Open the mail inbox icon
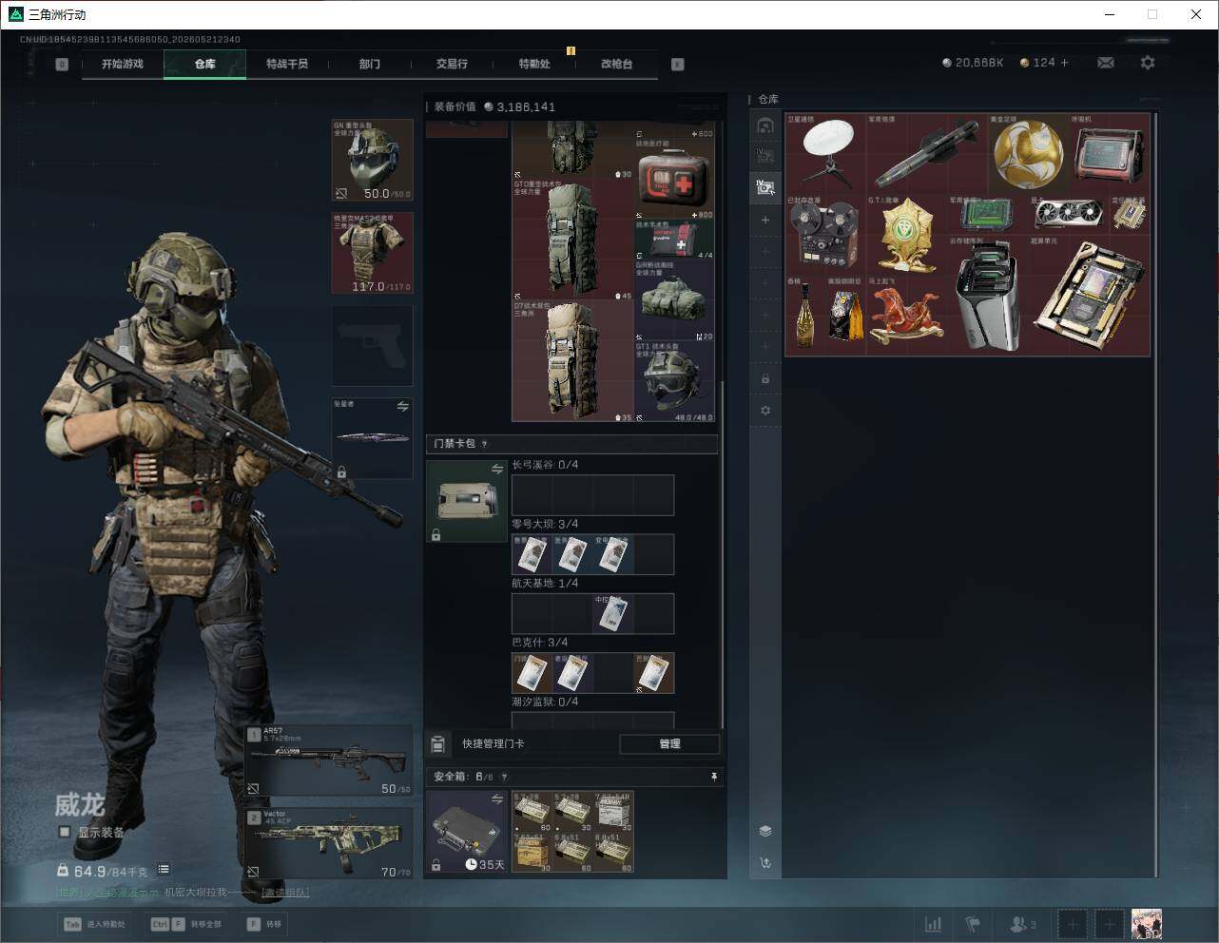 tap(1106, 63)
